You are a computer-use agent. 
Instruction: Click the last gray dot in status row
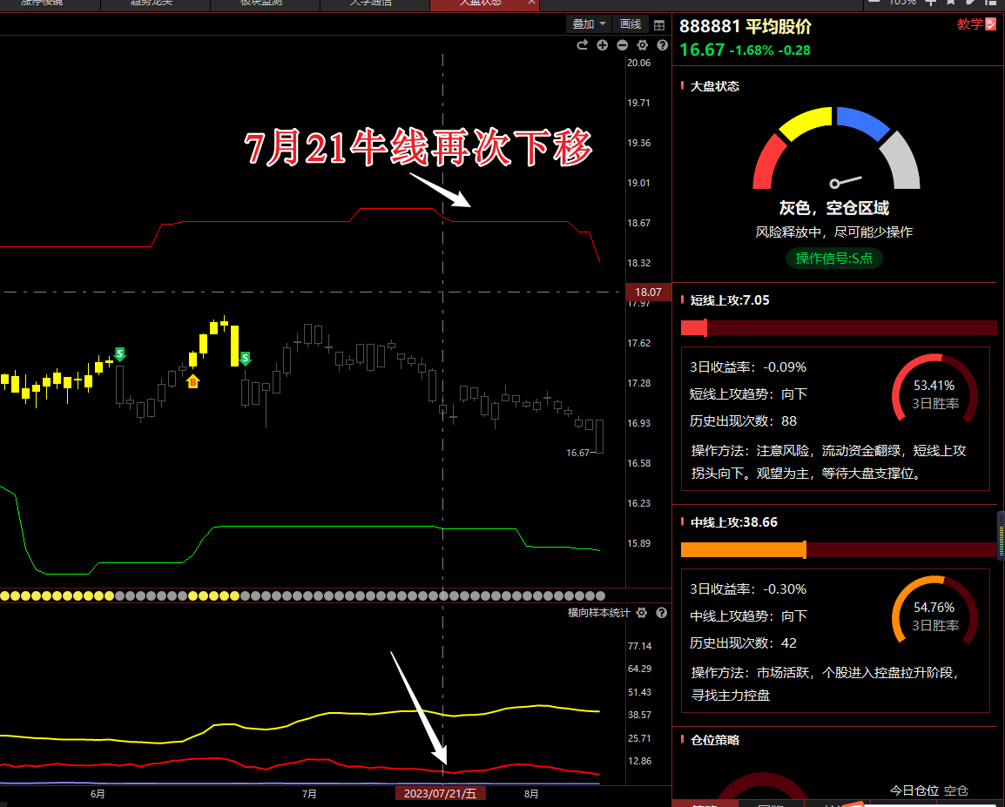(x=600, y=595)
